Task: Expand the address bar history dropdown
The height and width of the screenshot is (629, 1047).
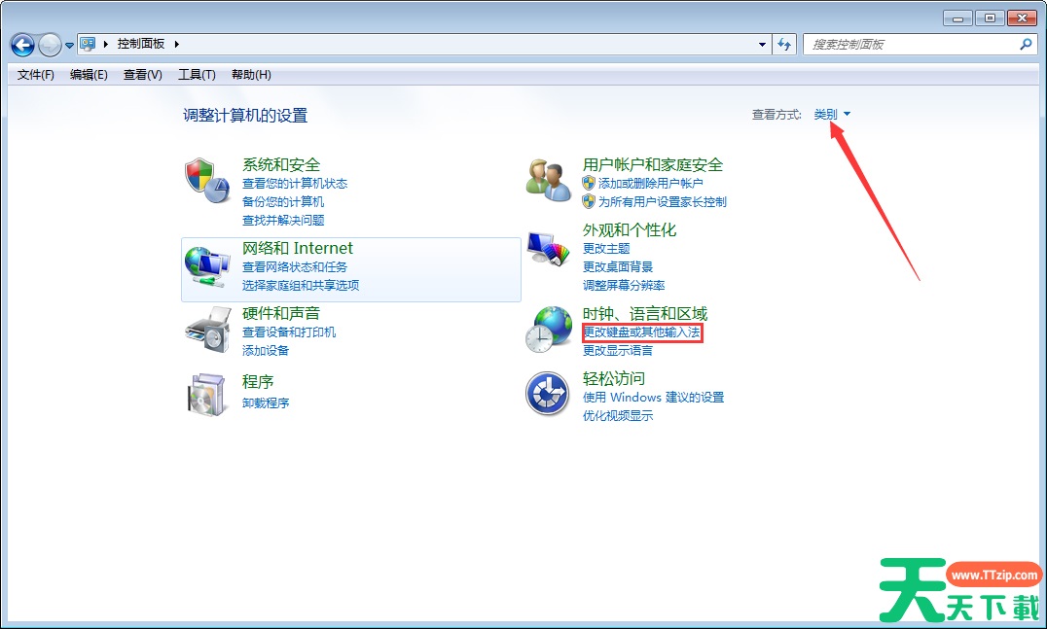Action: (762, 45)
